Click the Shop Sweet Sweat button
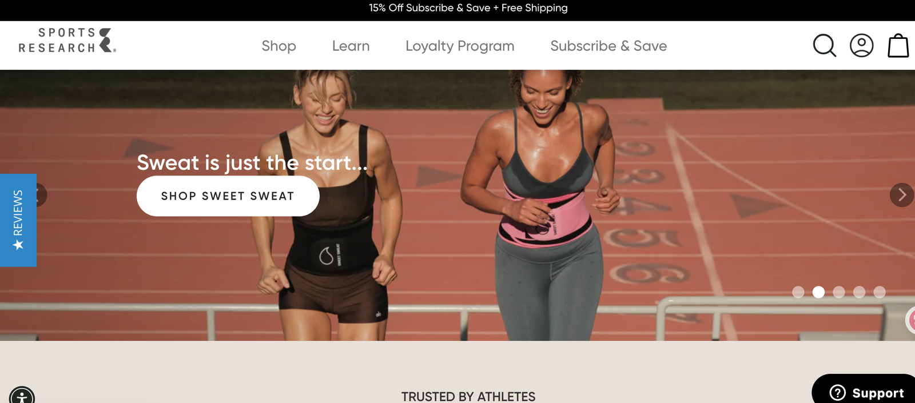The width and height of the screenshot is (915, 403). click(x=228, y=196)
